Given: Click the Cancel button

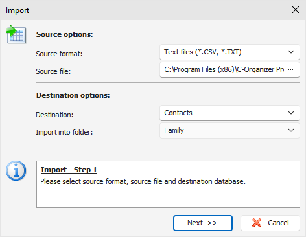Looking at the screenshot, I should click(x=270, y=223).
